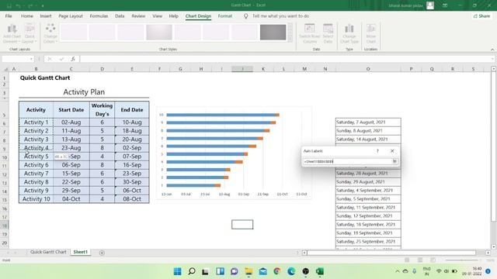
Task: Click the 08-Oct end date cell
Action: point(132,199)
